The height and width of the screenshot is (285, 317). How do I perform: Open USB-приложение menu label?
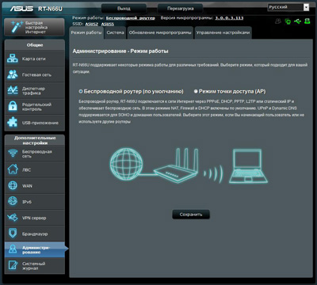(40, 123)
